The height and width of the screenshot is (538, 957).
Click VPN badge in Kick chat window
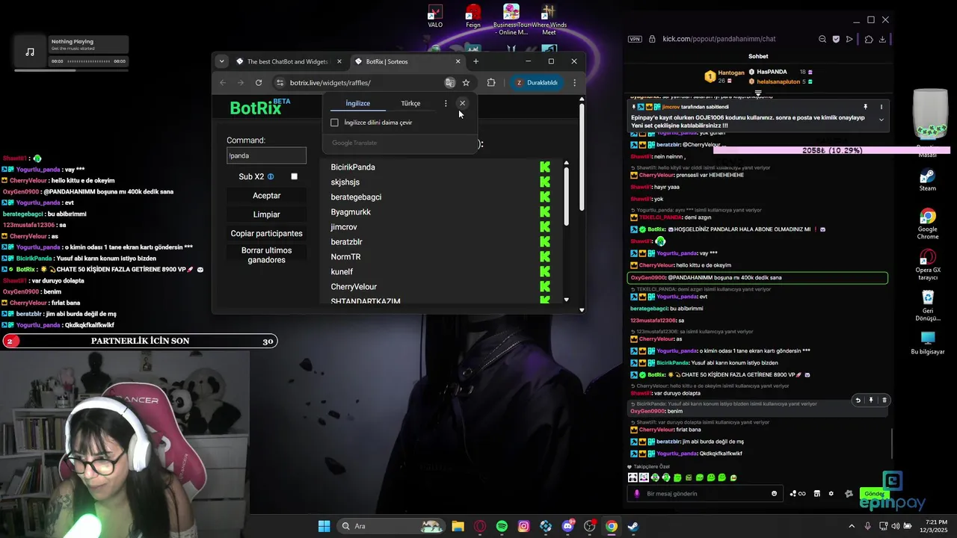(635, 39)
